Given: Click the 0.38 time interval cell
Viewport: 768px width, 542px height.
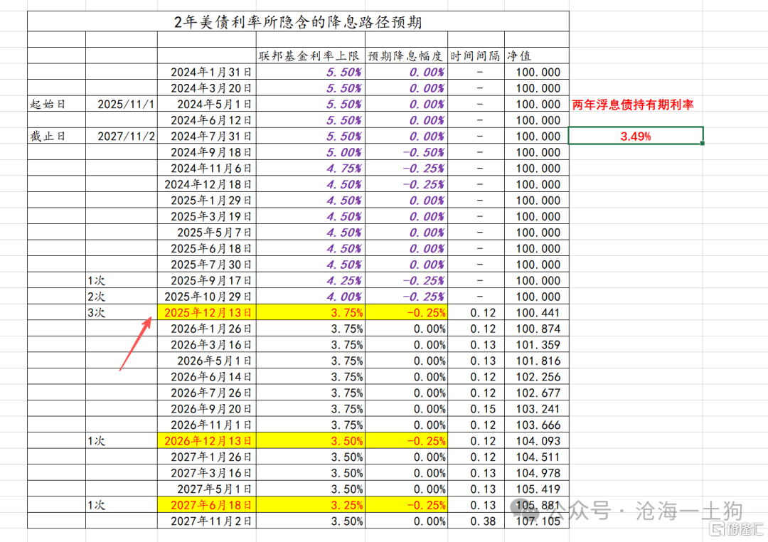Looking at the screenshot, I should (476, 521).
